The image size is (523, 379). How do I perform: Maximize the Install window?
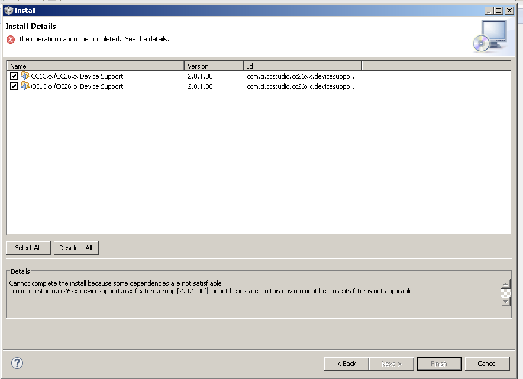(x=498, y=11)
